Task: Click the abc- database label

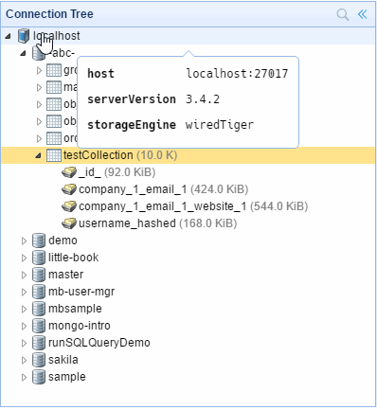Action: pyautogui.click(x=63, y=53)
